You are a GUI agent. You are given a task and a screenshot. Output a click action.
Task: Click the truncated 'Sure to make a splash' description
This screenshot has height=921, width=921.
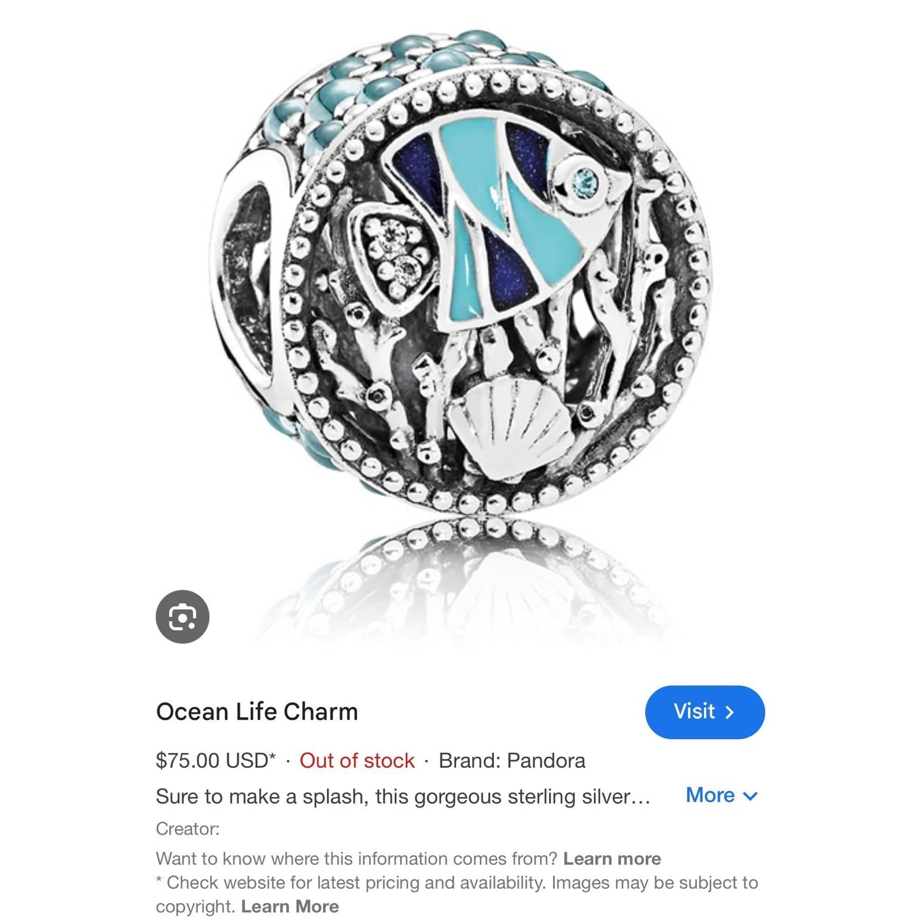(403, 797)
